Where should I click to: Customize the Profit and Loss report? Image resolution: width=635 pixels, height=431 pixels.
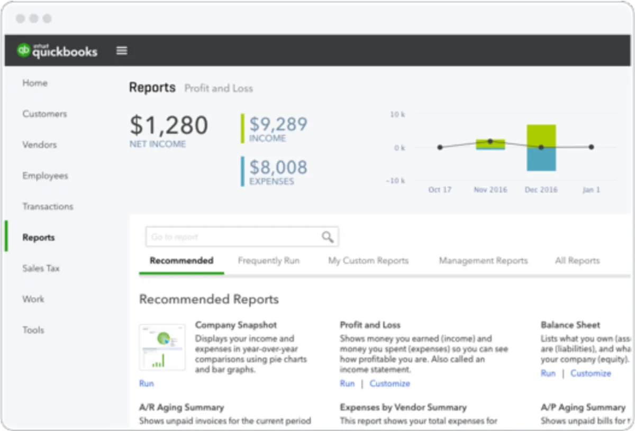tap(389, 383)
